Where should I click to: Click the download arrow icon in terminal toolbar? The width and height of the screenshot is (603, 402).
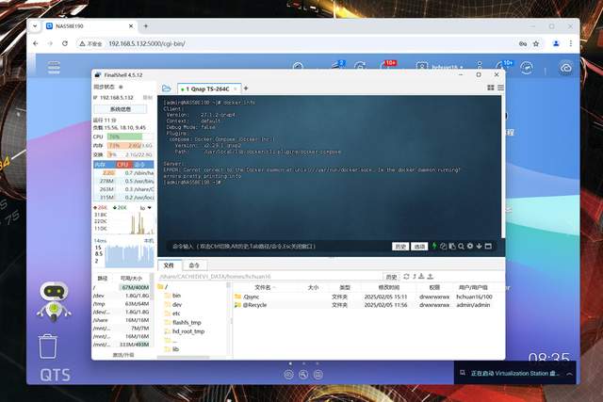point(480,246)
